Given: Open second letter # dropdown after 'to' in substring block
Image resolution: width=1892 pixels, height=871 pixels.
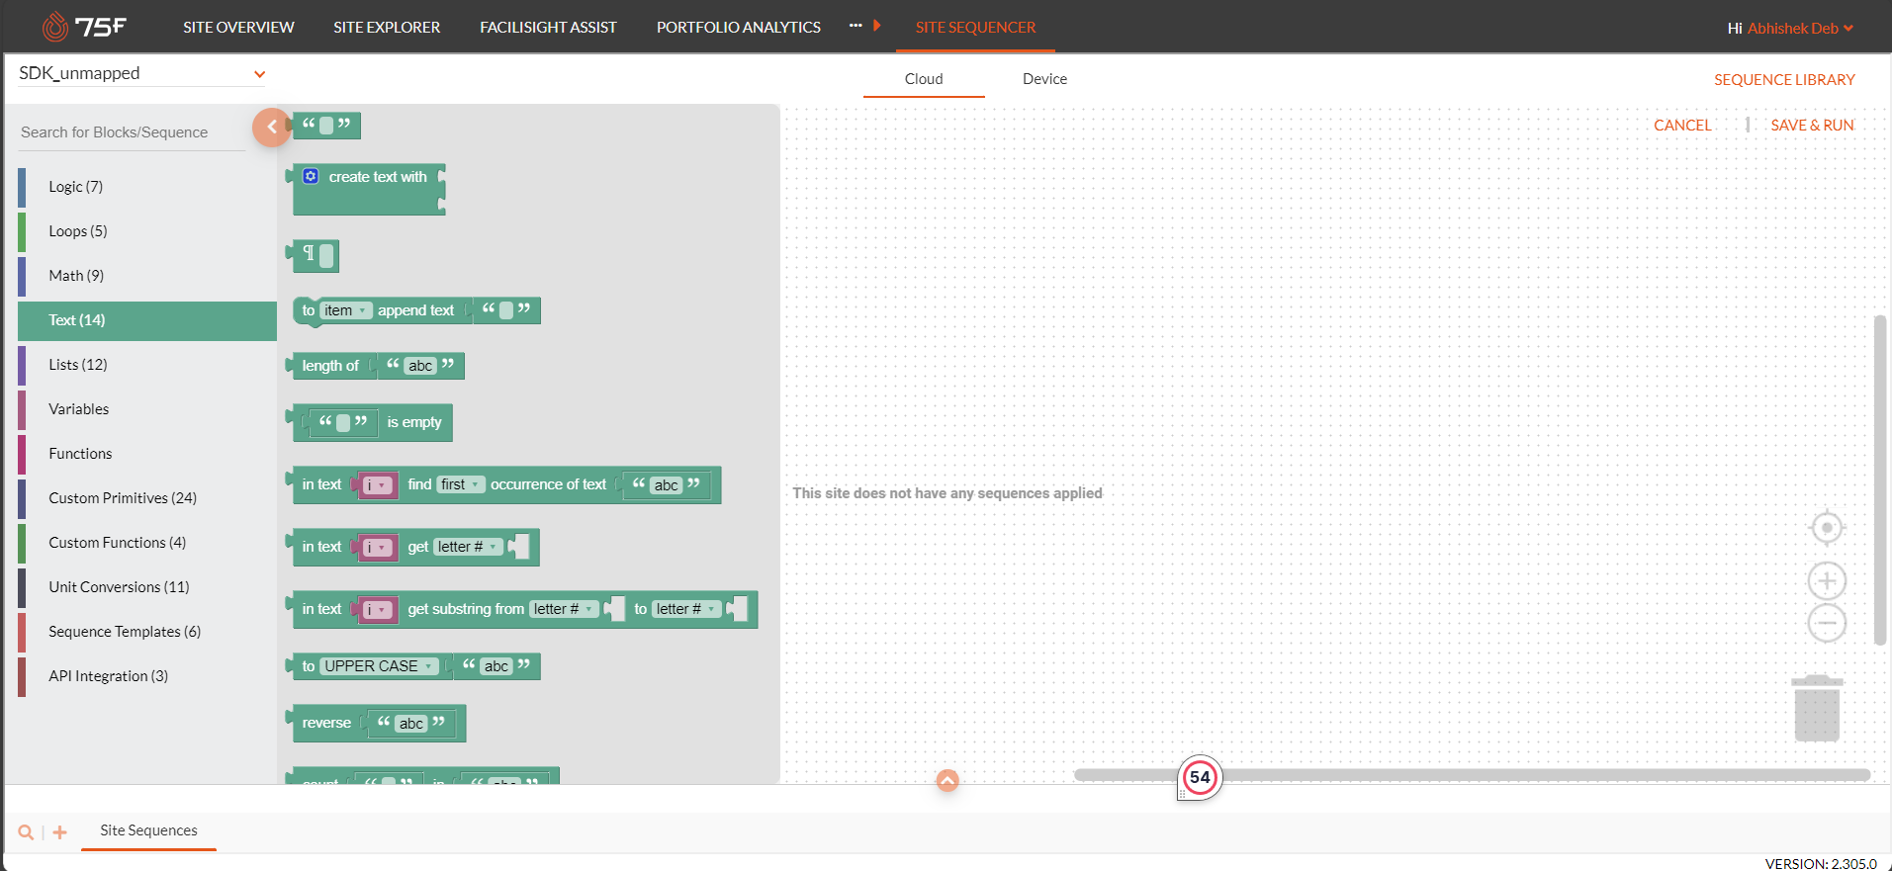Looking at the screenshot, I should [686, 609].
